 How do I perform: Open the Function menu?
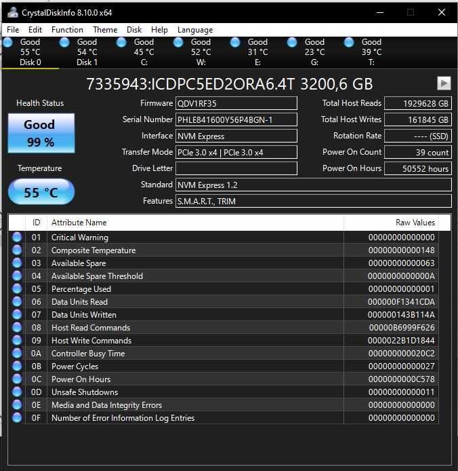point(67,30)
